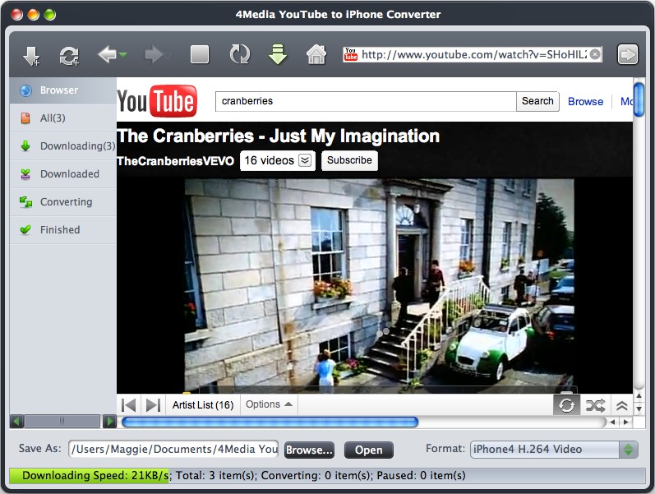The image size is (655, 494).
Task: Click the cranberries search field
Action: point(366,101)
